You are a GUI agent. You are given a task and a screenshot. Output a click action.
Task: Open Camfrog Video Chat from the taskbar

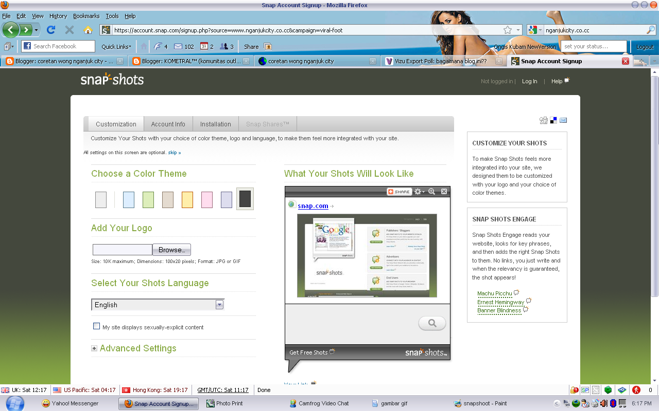click(319, 403)
